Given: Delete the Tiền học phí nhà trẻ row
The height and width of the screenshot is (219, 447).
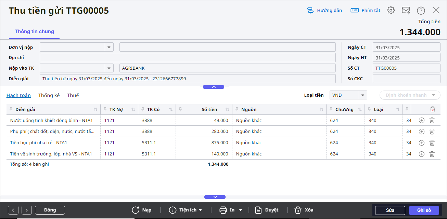Looking at the screenshot, I should 432,143.
